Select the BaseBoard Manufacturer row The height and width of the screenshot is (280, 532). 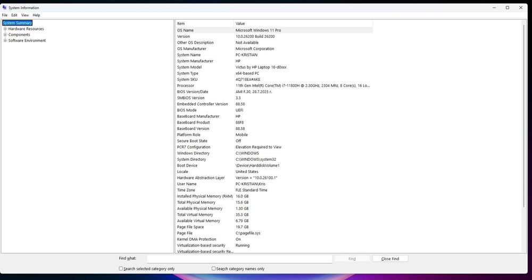(274, 116)
